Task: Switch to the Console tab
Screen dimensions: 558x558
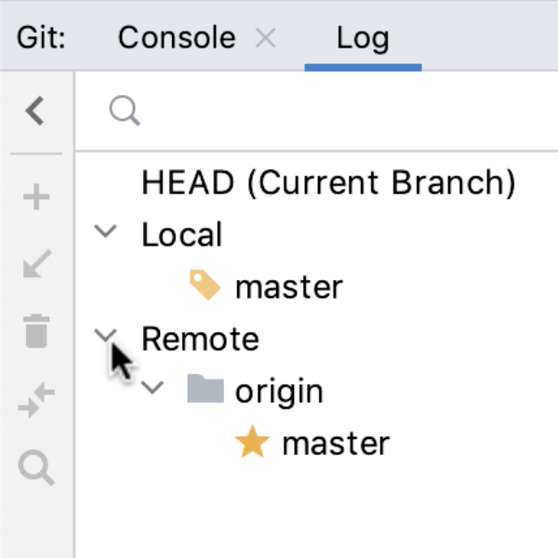Action: 177,38
